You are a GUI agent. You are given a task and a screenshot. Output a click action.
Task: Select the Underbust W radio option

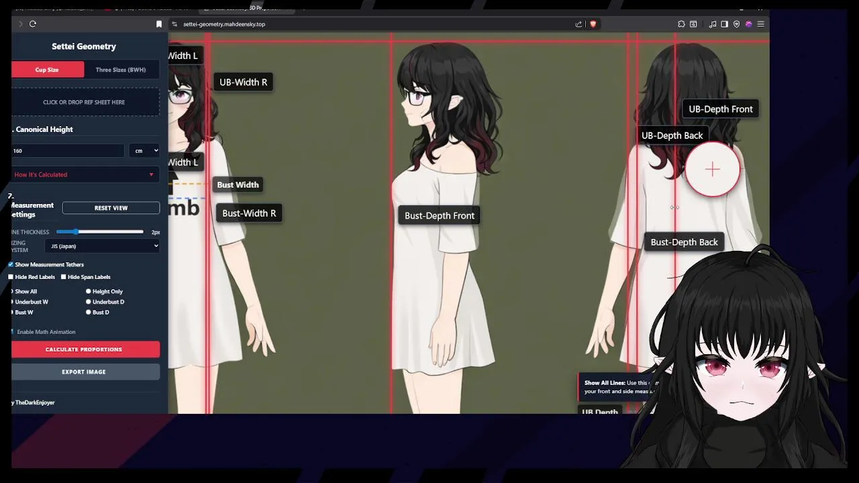pyautogui.click(x=12, y=302)
